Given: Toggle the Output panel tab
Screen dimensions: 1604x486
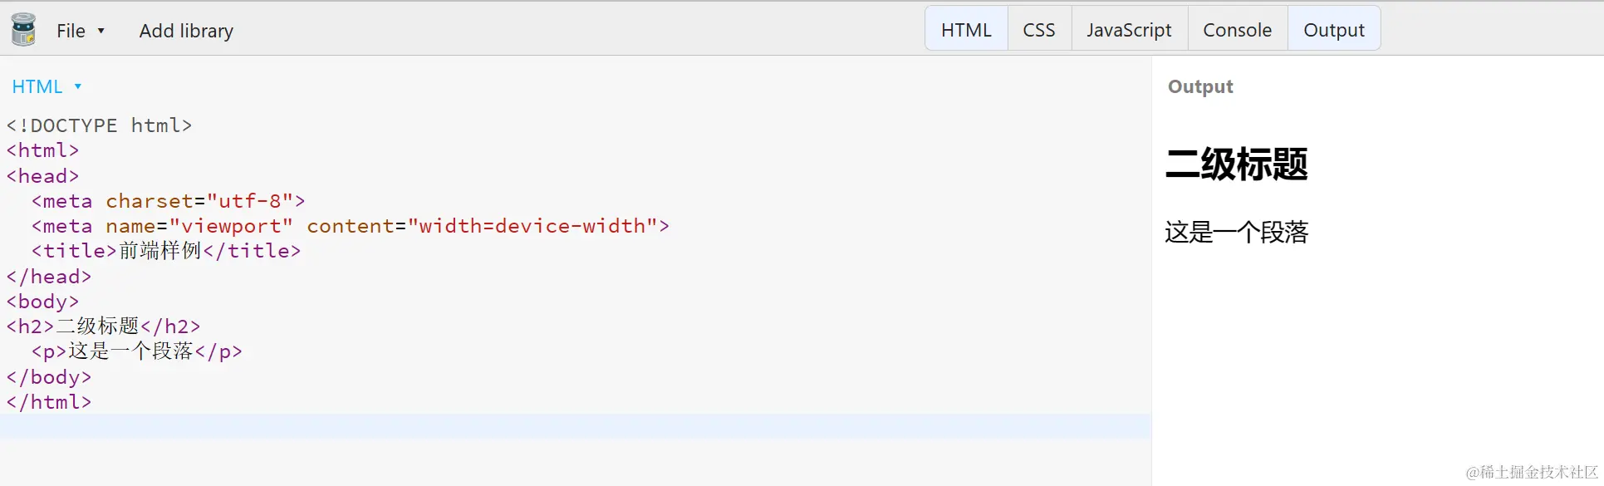Looking at the screenshot, I should click(1334, 30).
